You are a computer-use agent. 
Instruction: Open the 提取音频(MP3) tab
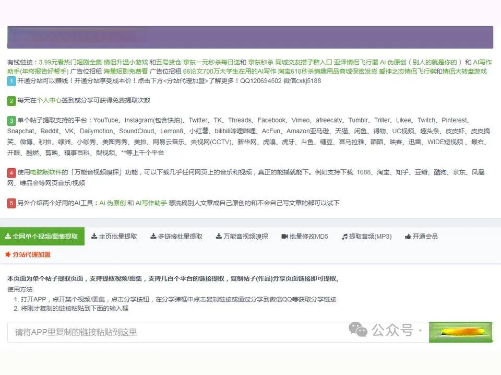pos(370,237)
